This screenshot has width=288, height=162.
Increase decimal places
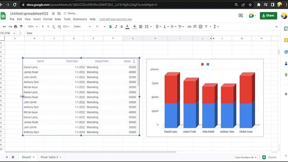pyautogui.click(x=59, y=27)
